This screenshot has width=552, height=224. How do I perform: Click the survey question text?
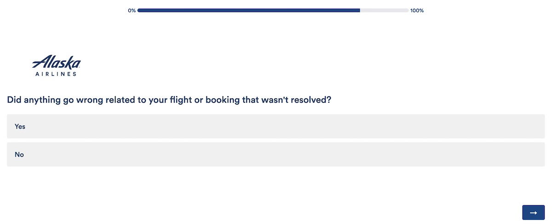point(169,100)
